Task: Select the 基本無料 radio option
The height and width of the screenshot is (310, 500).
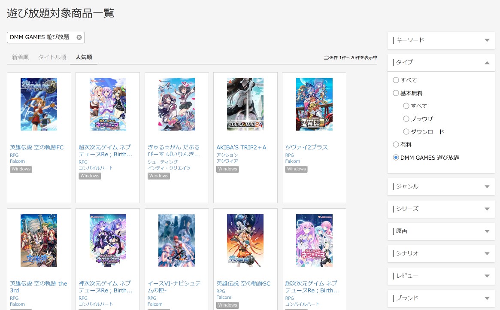Action: (396, 93)
